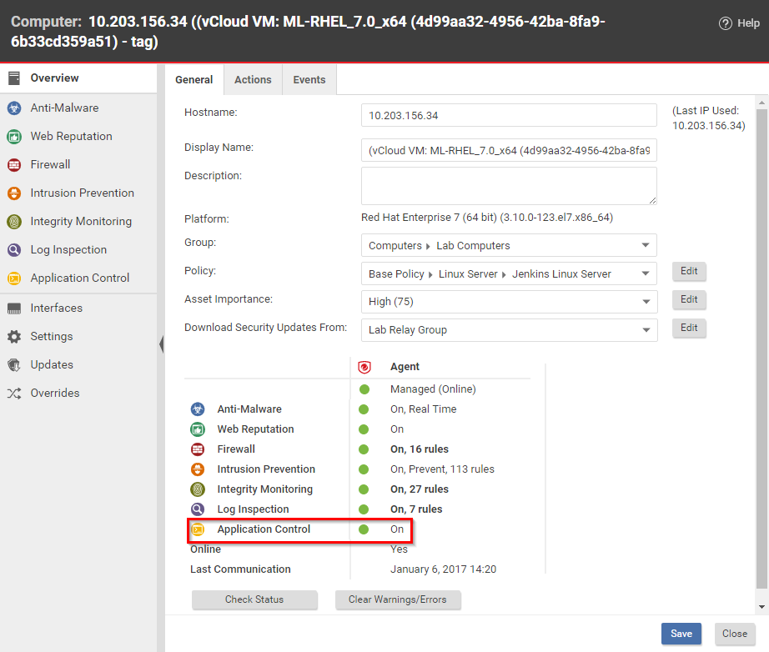The width and height of the screenshot is (769, 652).
Task: Open Web Reputation in sidebar
Action: coord(71,136)
